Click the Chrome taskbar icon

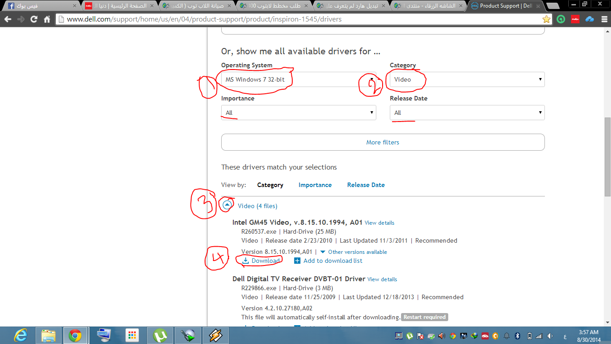(75, 335)
